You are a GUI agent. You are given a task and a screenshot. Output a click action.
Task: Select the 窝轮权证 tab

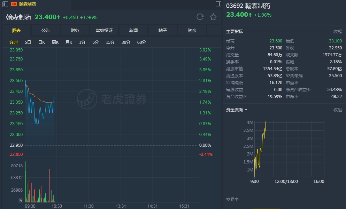pos(104,31)
